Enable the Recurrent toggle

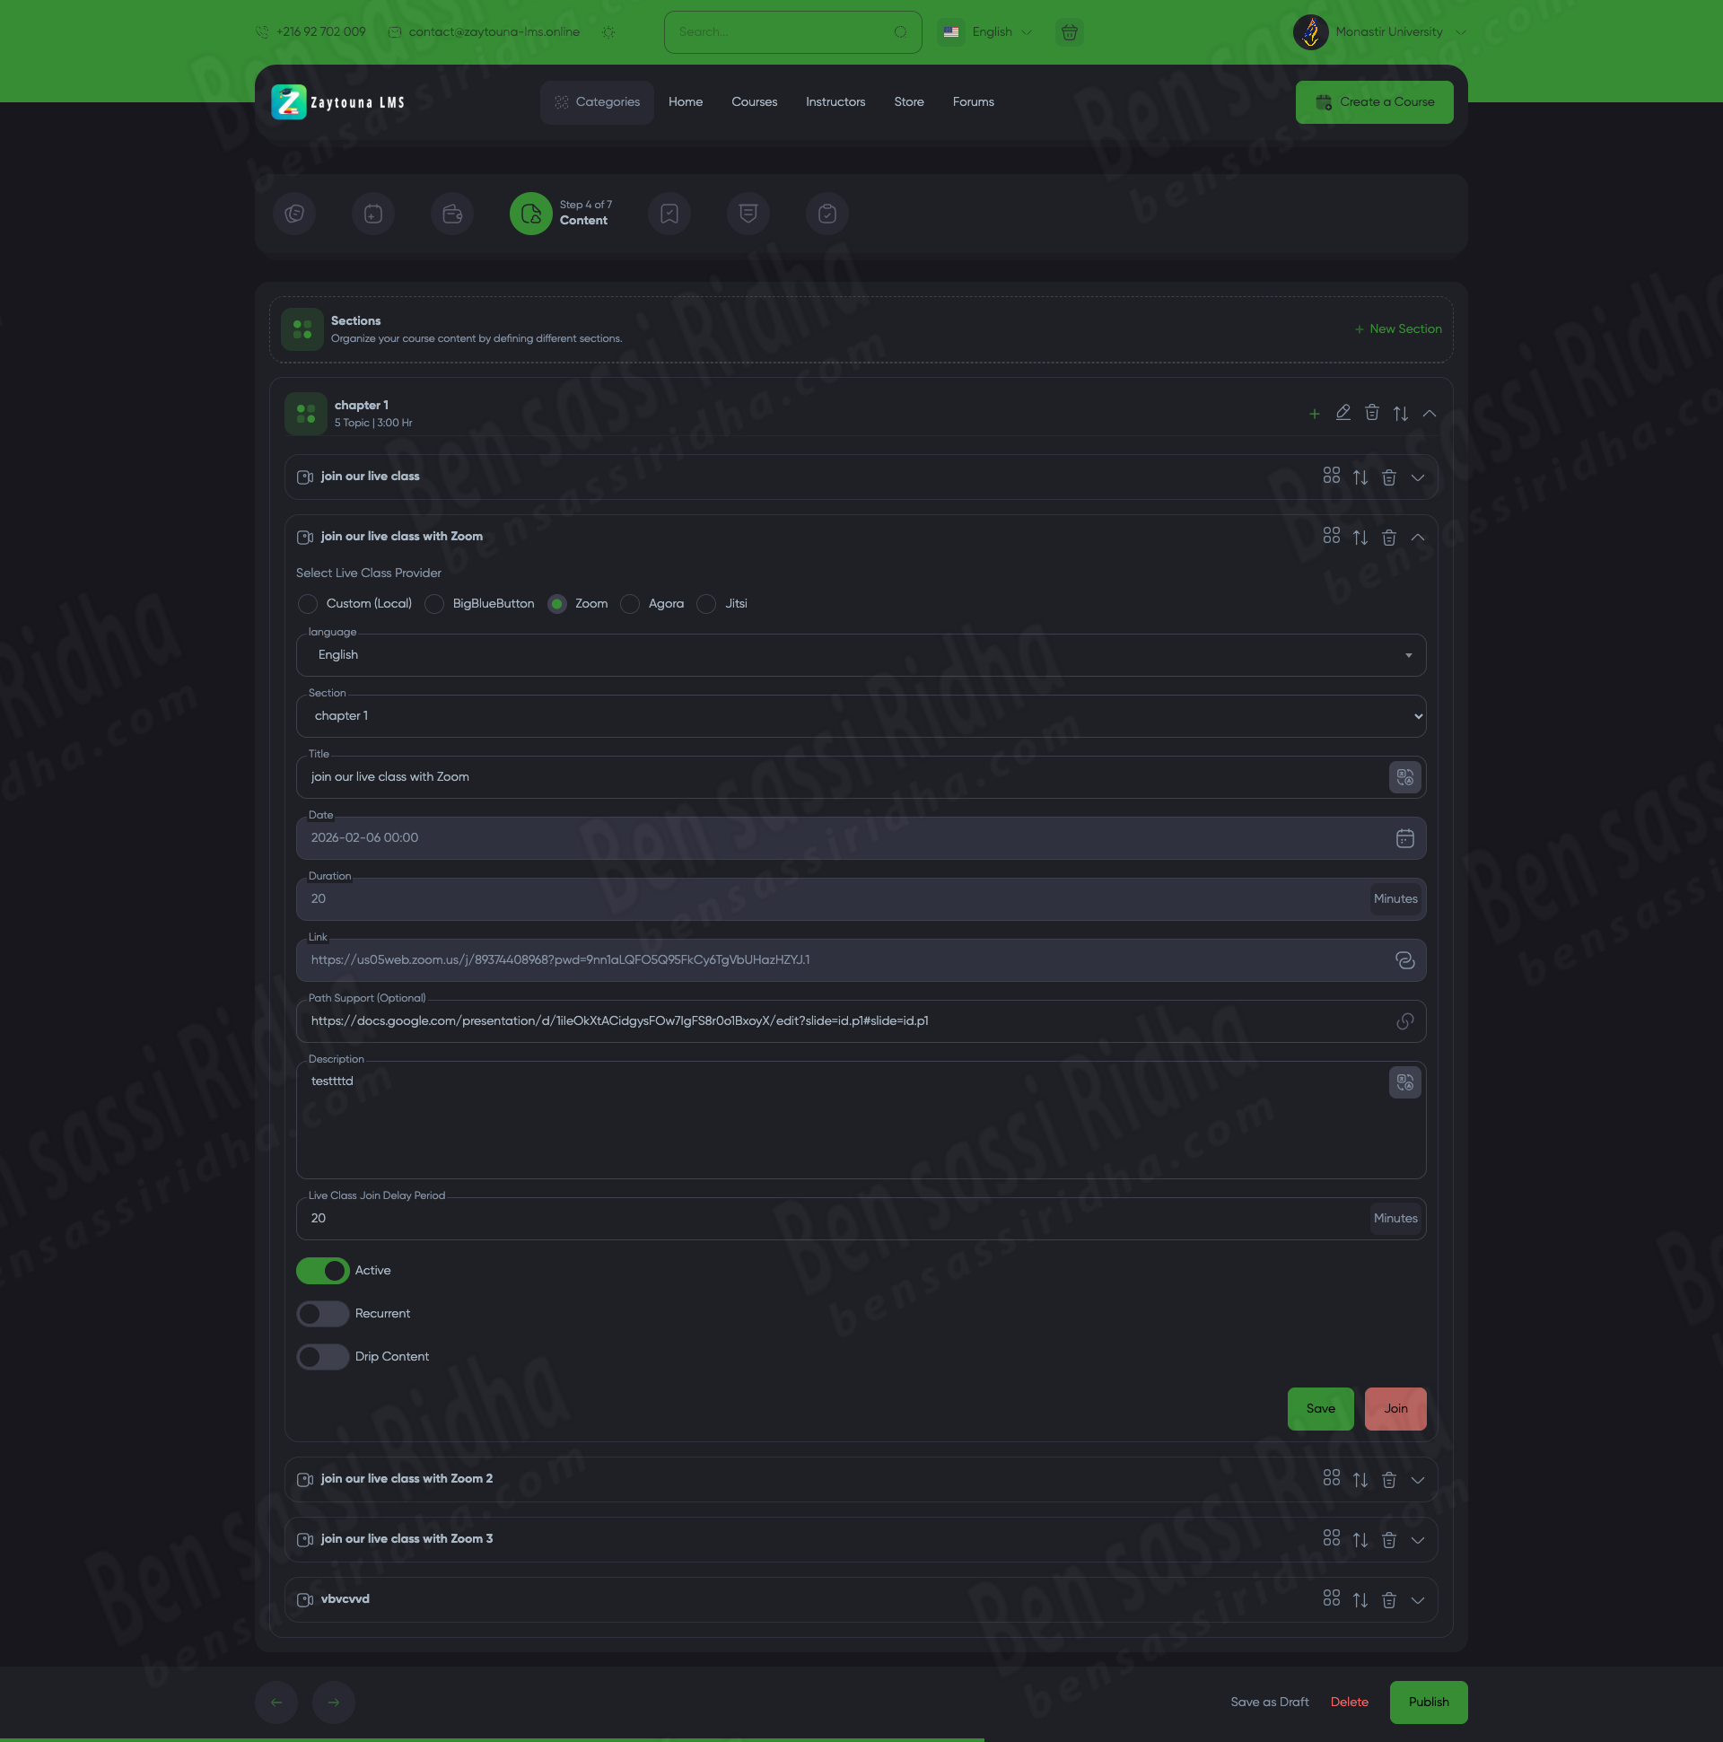(x=323, y=1314)
